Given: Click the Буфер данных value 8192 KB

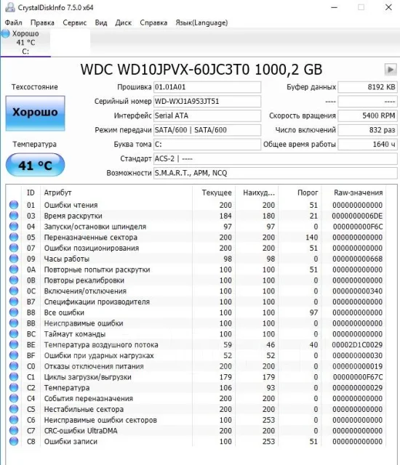Looking at the screenshot, I should pyautogui.click(x=367, y=87).
